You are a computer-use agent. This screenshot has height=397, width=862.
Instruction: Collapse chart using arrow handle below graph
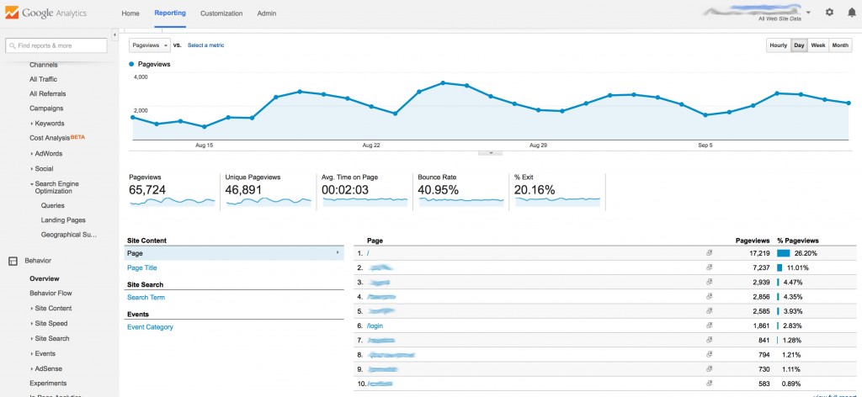click(491, 152)
